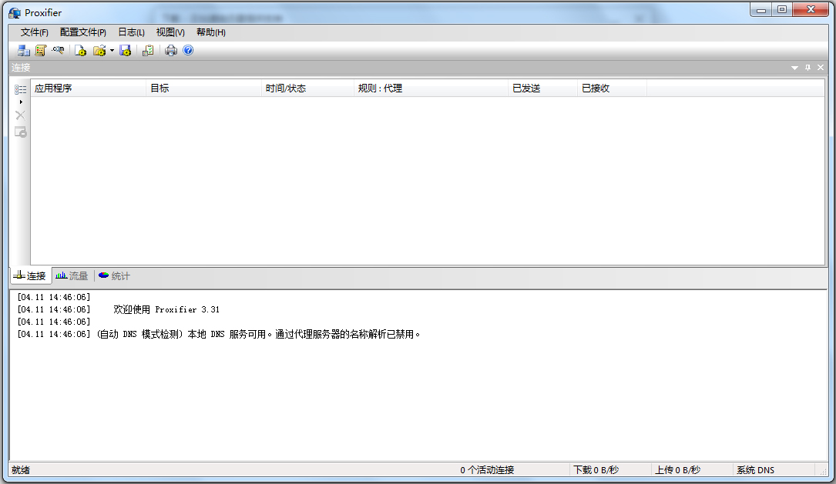Switch to the 流量 tab
This screenshot has width=836, height=484.
pyautogui.click(x=72, y=275)
